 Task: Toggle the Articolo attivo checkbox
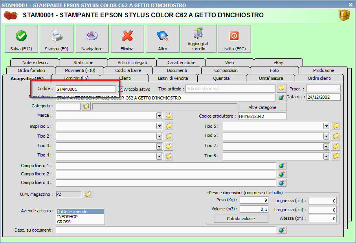pyautogui.click(x=121, y=89)
